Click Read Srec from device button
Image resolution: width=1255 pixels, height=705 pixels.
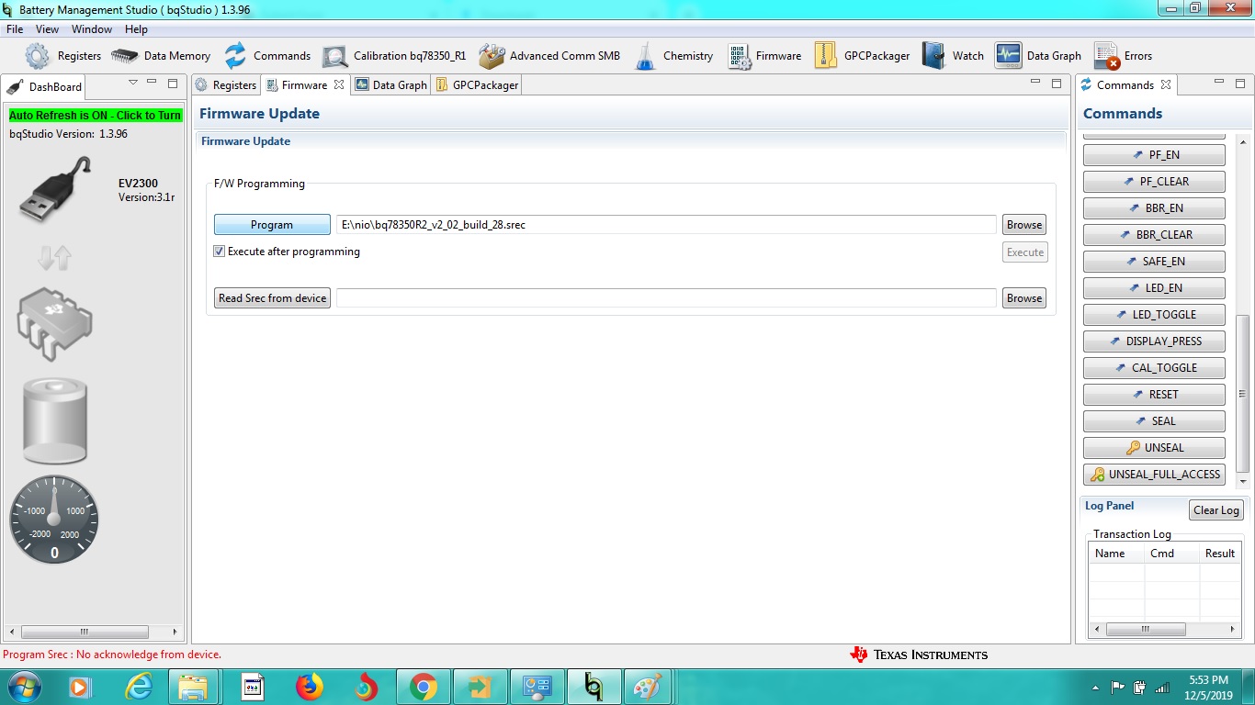272,298
